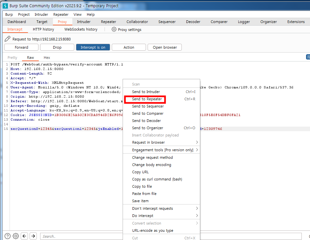The width and height of the screenshot is (310, 240).
Task: Select Paste from file entry
Action: pyautogui.click(x=161, y=194)
